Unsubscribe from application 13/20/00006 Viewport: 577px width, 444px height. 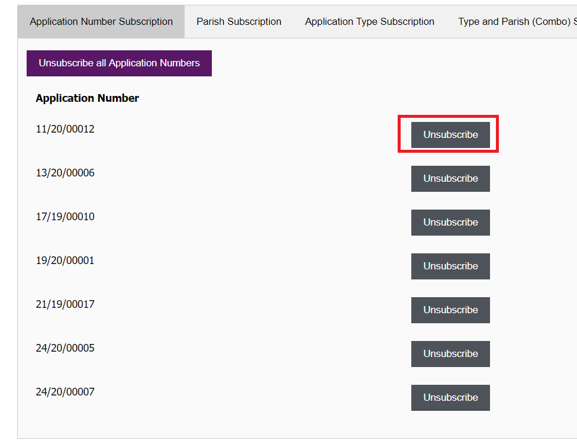click(450, 179)
